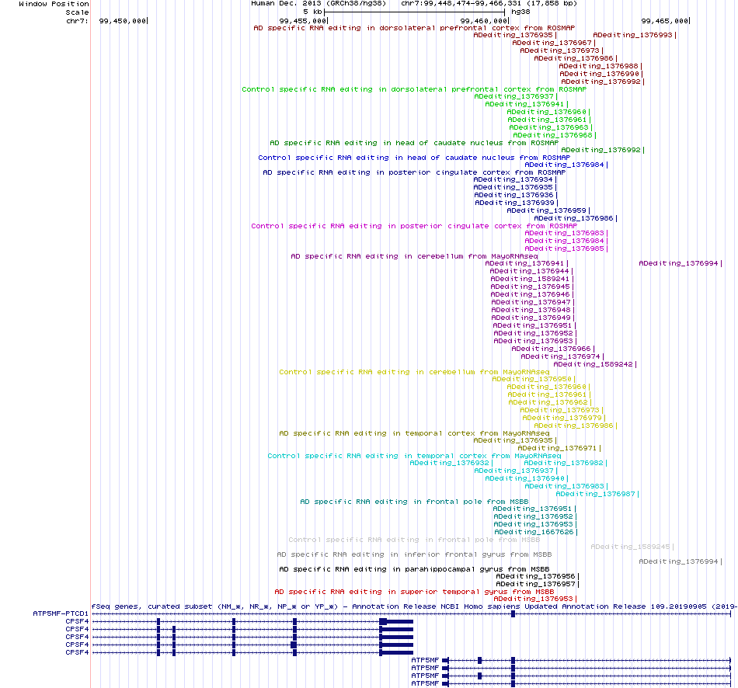The height and width of the screenshot is (688, 738).
Task: Open AD posterior cingulate cortex ROSMAP track title
Action: pyautogui.click(x=414, y=172)
